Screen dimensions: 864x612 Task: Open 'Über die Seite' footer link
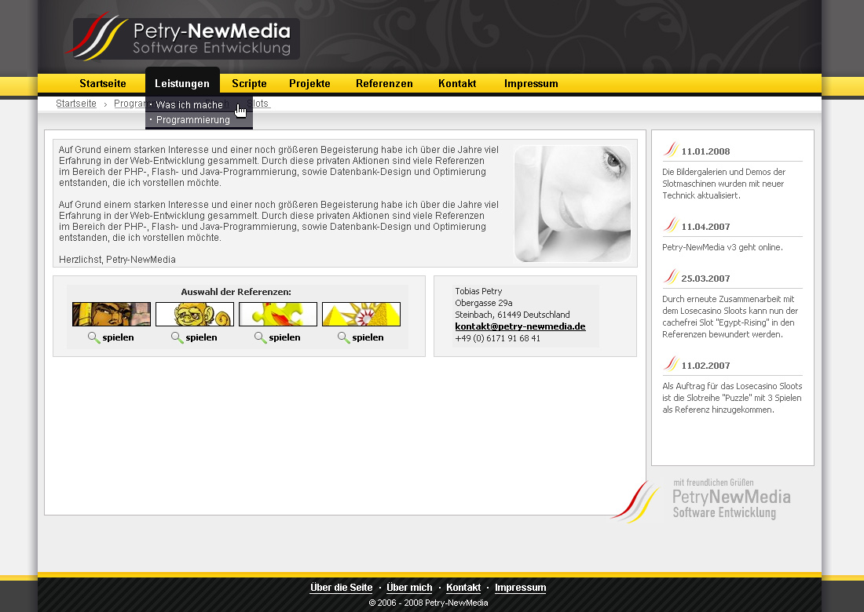tap(341, 588)
